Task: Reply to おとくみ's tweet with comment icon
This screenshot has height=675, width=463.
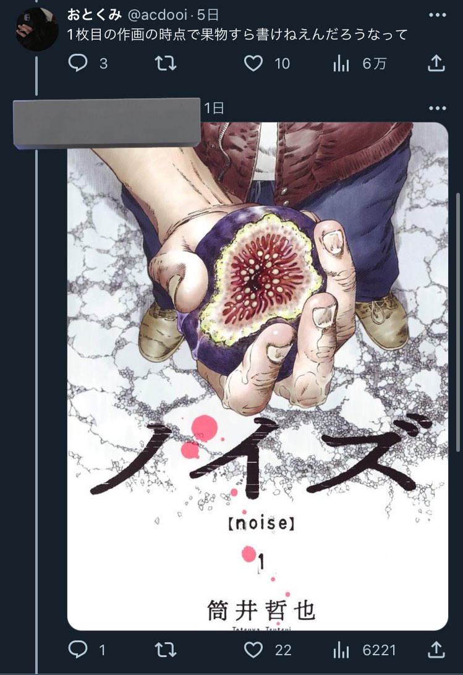Action: tap(78, 63)
